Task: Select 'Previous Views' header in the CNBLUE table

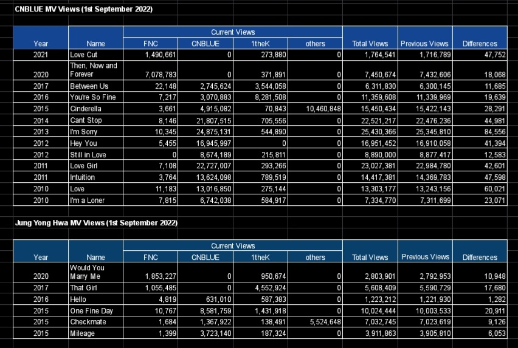Action: pyautogui.click(x=425, y=38)
